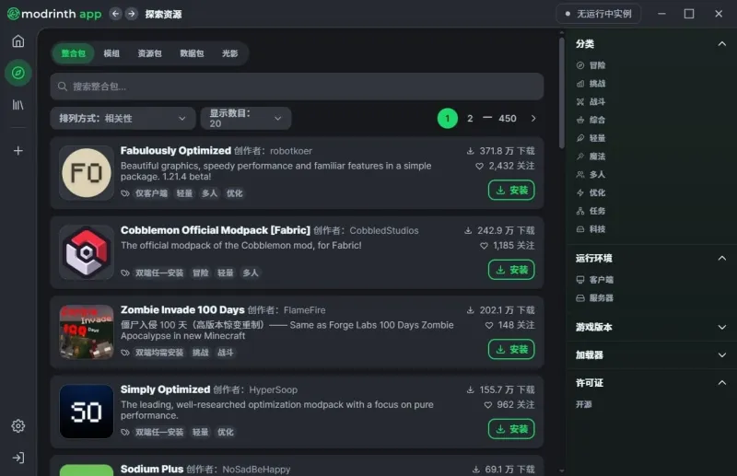Image resolution: width=737 pixels, height=476 pixels.
Task: Toggle the 轻量 category filter in sidebar
Action: pos(591,138)
